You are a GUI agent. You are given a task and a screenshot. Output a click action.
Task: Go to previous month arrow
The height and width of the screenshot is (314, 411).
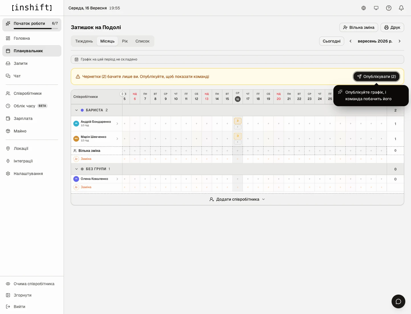[x=350, y=41]
